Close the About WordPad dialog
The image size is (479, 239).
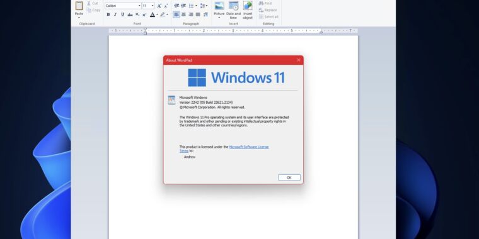pyautogui.click(x=299, y=60)
